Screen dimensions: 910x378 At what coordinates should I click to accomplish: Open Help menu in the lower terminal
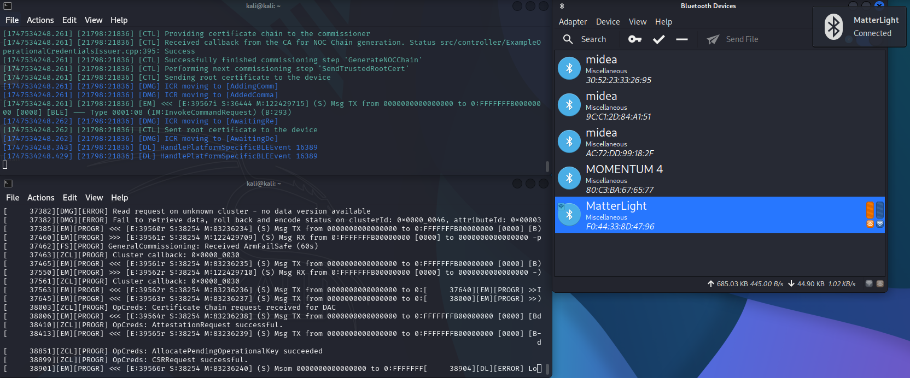(x=120, y=198)
